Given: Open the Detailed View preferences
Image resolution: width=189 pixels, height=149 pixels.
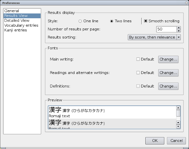Looking at the screenshot, I should pos(22,21).
